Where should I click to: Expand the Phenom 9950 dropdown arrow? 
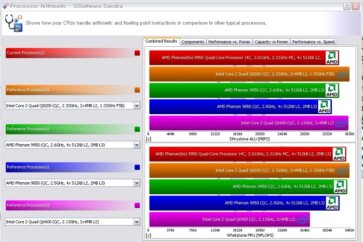pos(137,145)
